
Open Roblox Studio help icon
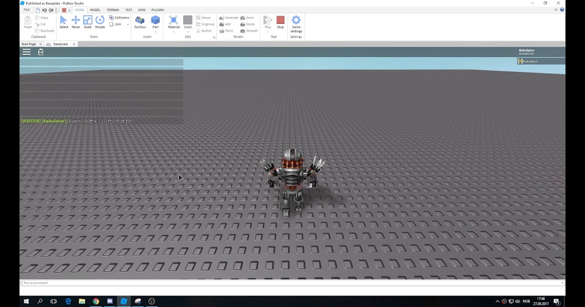coord(562,10)
